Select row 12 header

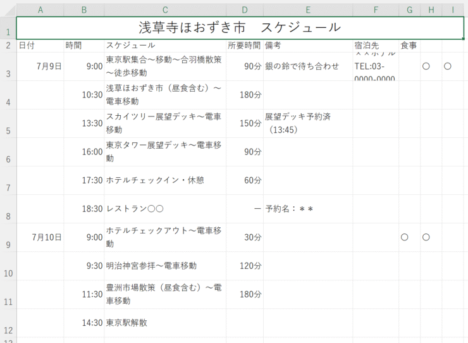point(8,323)
